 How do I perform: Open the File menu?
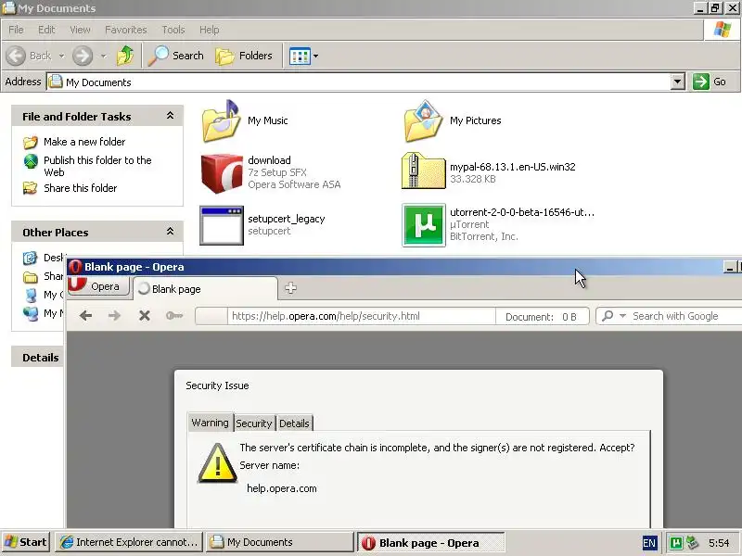(16, 30)
